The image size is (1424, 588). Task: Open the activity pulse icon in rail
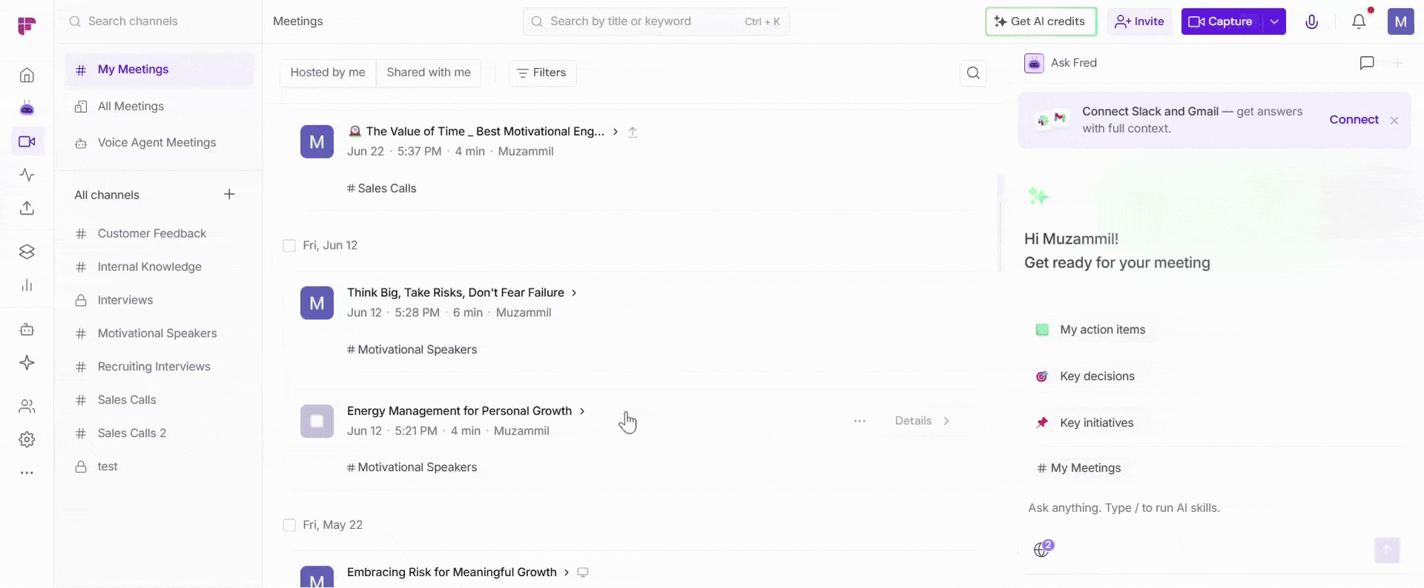coord(27,175)
